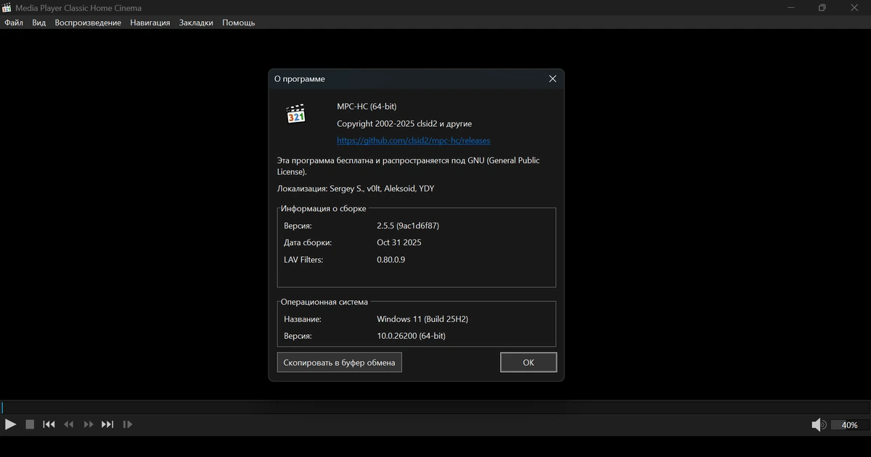Screen dimensions: 871x457
Task: Mute audio via the speaker icon
Action: coord(818,425)
